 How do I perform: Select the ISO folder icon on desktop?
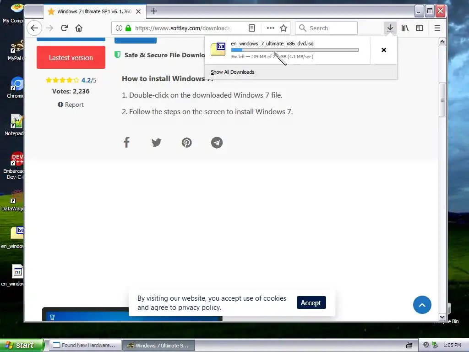click(17, 233)
